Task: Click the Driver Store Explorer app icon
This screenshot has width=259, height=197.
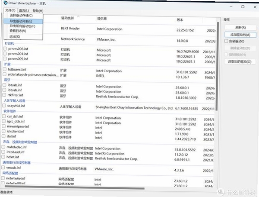Action: coord(6,3)
